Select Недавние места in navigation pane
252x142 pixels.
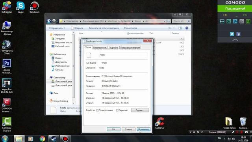coord(61,43)
